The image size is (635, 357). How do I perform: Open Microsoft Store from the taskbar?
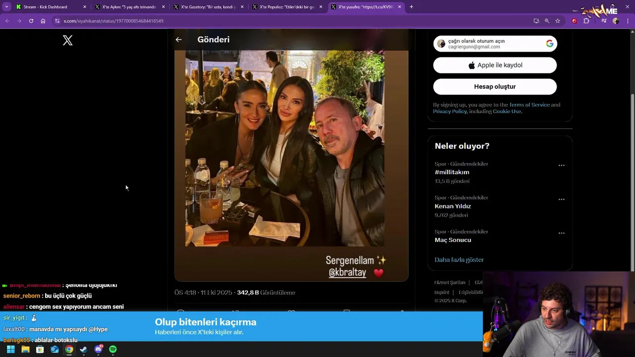pyautogui.click(x=40, y=350)
